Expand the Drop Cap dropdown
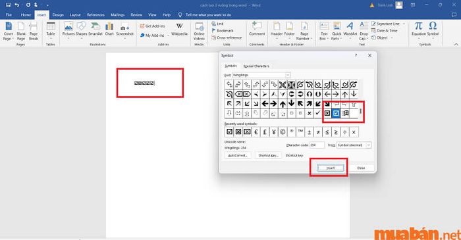The image size is (461, 240). click(x=367, y=39)
